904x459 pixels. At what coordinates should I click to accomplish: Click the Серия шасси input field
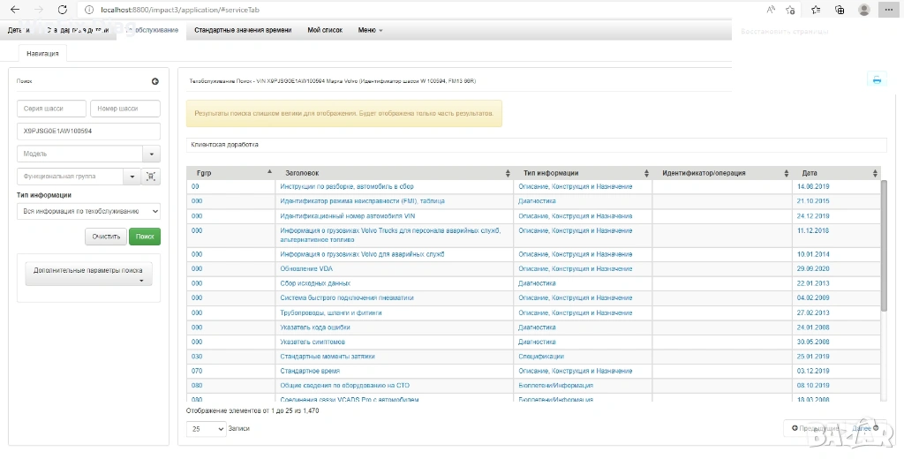(x=50, y=109)
